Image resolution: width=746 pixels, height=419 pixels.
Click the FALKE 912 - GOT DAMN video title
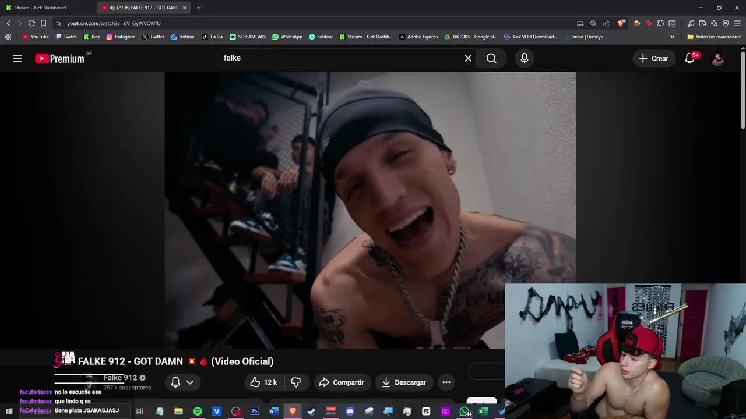(x=175, y=361)
